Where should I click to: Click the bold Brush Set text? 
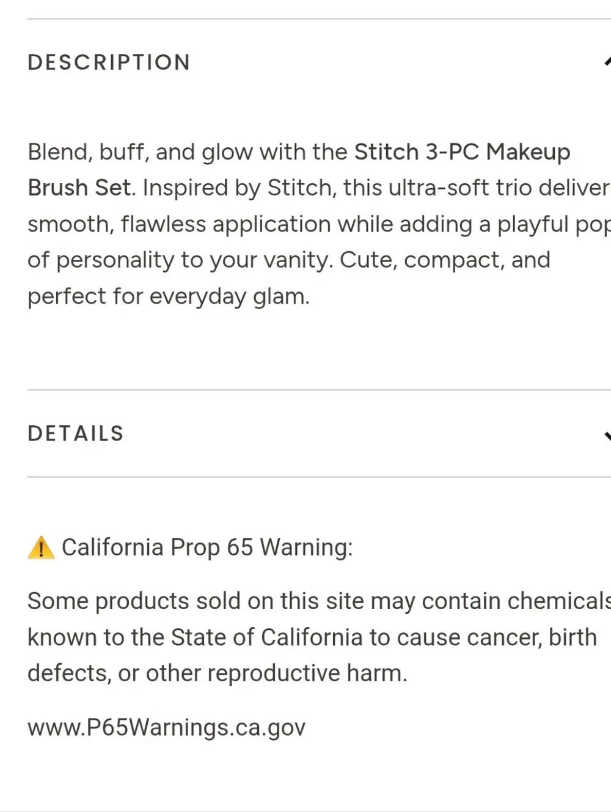click(x=79, y=188)
